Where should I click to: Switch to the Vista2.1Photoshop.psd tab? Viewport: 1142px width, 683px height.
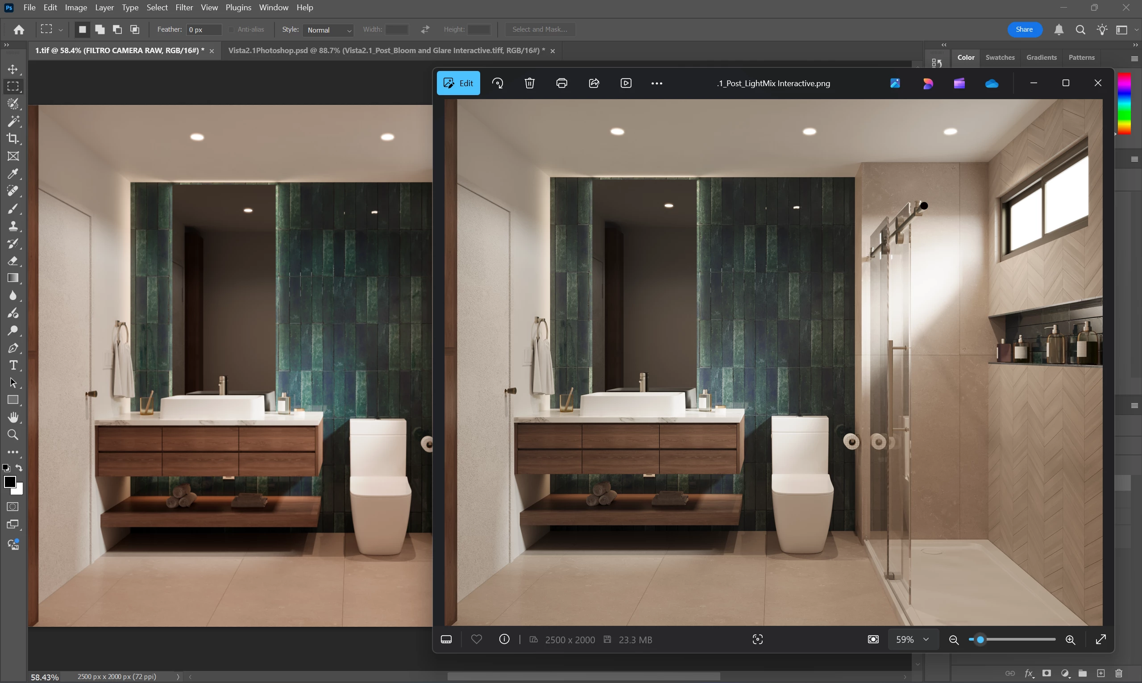point(386,50)
